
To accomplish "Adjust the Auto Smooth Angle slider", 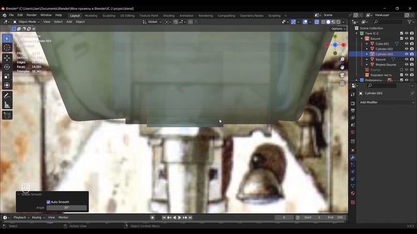I will click(66, 208).
